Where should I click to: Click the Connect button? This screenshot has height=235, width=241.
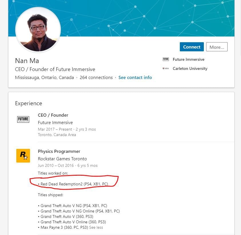click(192, 47)
